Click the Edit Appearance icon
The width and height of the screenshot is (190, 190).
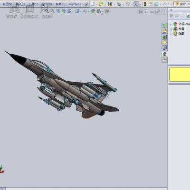coord(93,11)
